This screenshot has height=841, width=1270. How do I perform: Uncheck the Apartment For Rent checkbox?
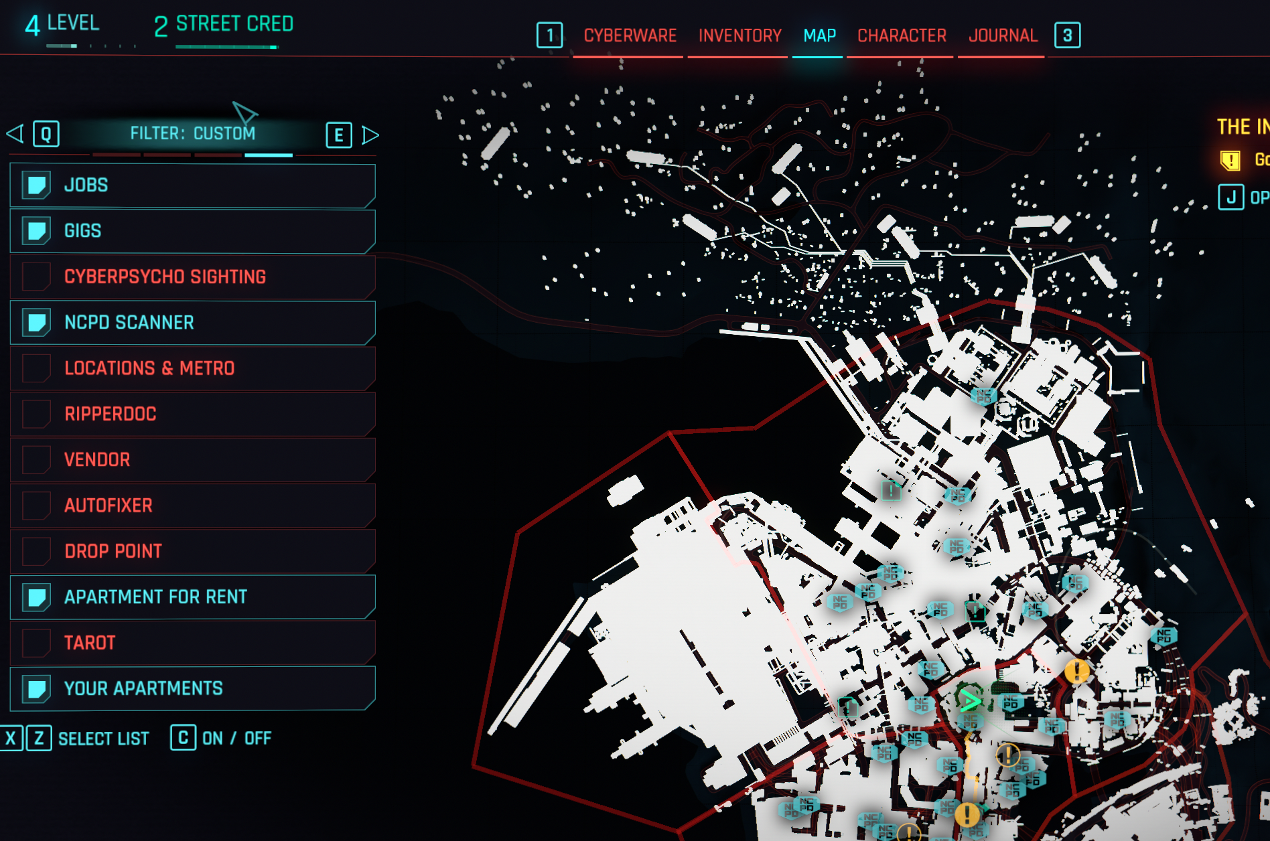(x=36, y=597)
